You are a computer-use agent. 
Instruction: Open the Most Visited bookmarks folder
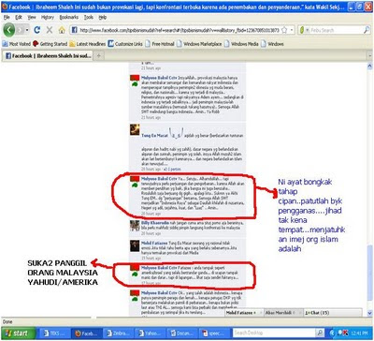pos(17,44)
